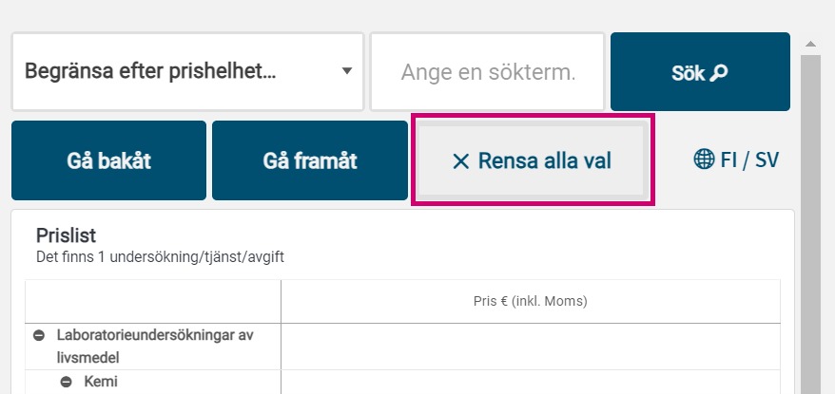Click the Det finns 1 undersökning text
835x394 pixels.
[x=160, y=256]
